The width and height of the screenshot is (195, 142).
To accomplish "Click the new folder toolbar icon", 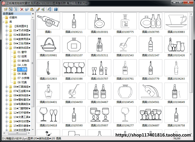I will [x=6, y=9].
